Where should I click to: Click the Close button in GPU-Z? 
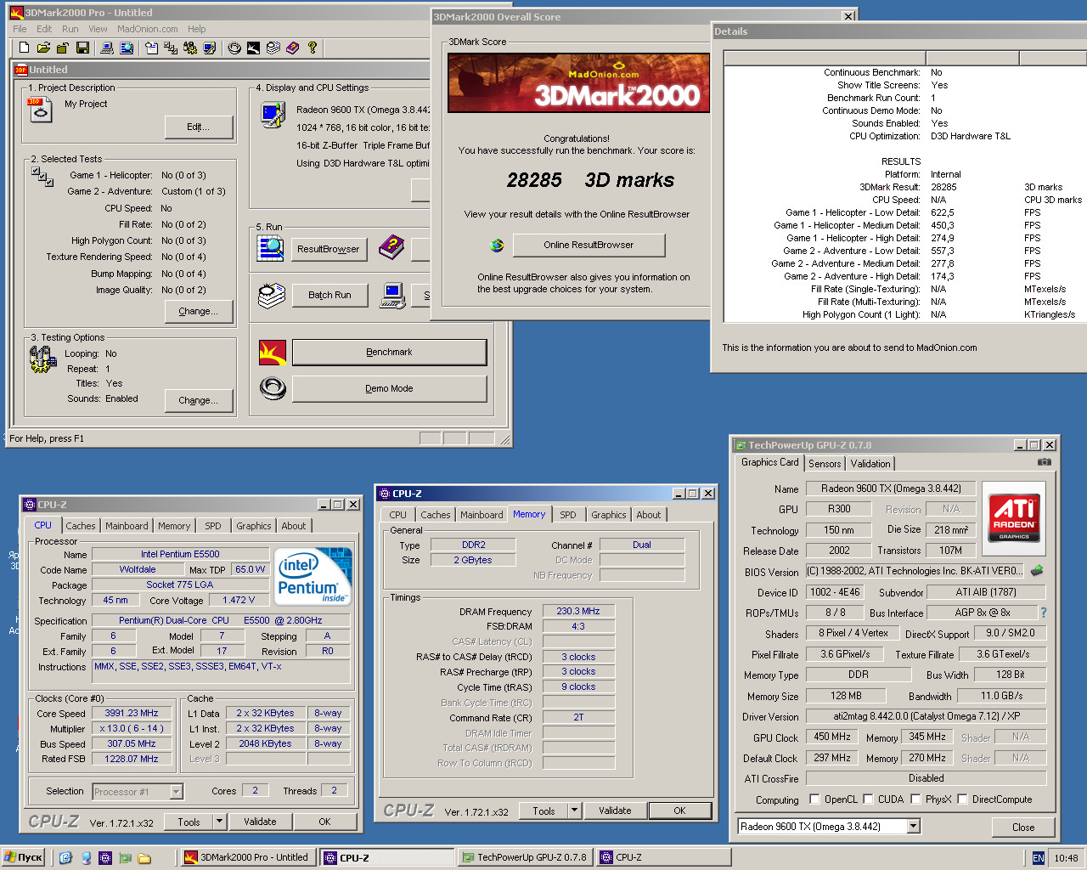click(x=1023, y=828)
